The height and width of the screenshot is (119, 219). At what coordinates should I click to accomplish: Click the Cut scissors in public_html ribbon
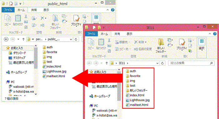pyautogui.click(x=26, y=17)
